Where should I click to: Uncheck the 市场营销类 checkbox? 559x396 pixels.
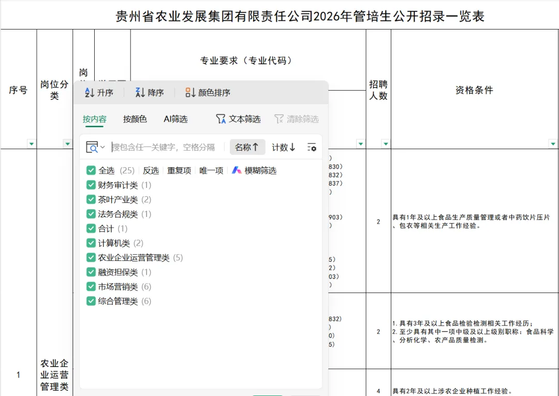[91, 287]
